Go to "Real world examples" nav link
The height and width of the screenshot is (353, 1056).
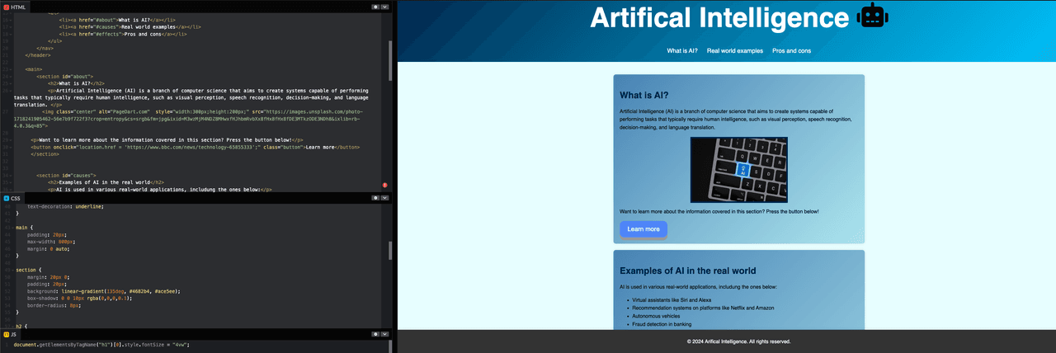[734, 50]
